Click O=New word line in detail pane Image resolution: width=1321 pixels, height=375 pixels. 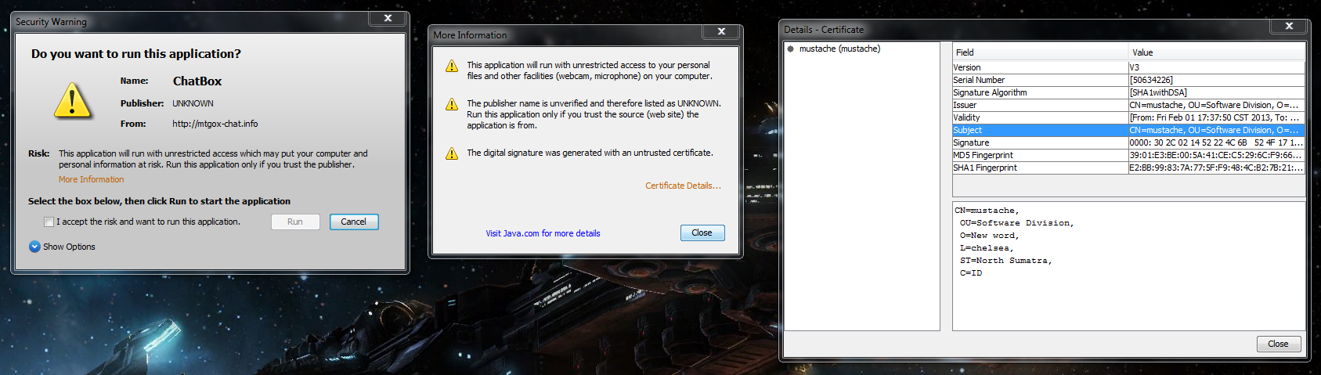click(x=989, y=236)
